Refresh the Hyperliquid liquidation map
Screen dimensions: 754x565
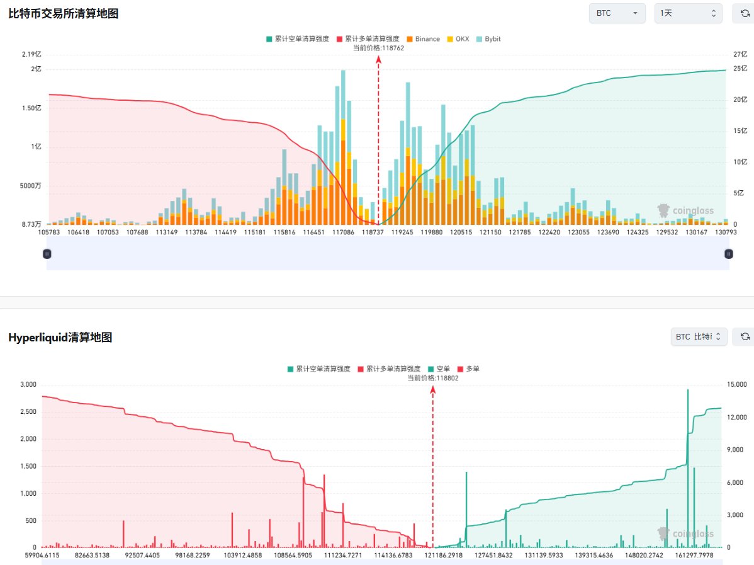[x=745, y=337]
